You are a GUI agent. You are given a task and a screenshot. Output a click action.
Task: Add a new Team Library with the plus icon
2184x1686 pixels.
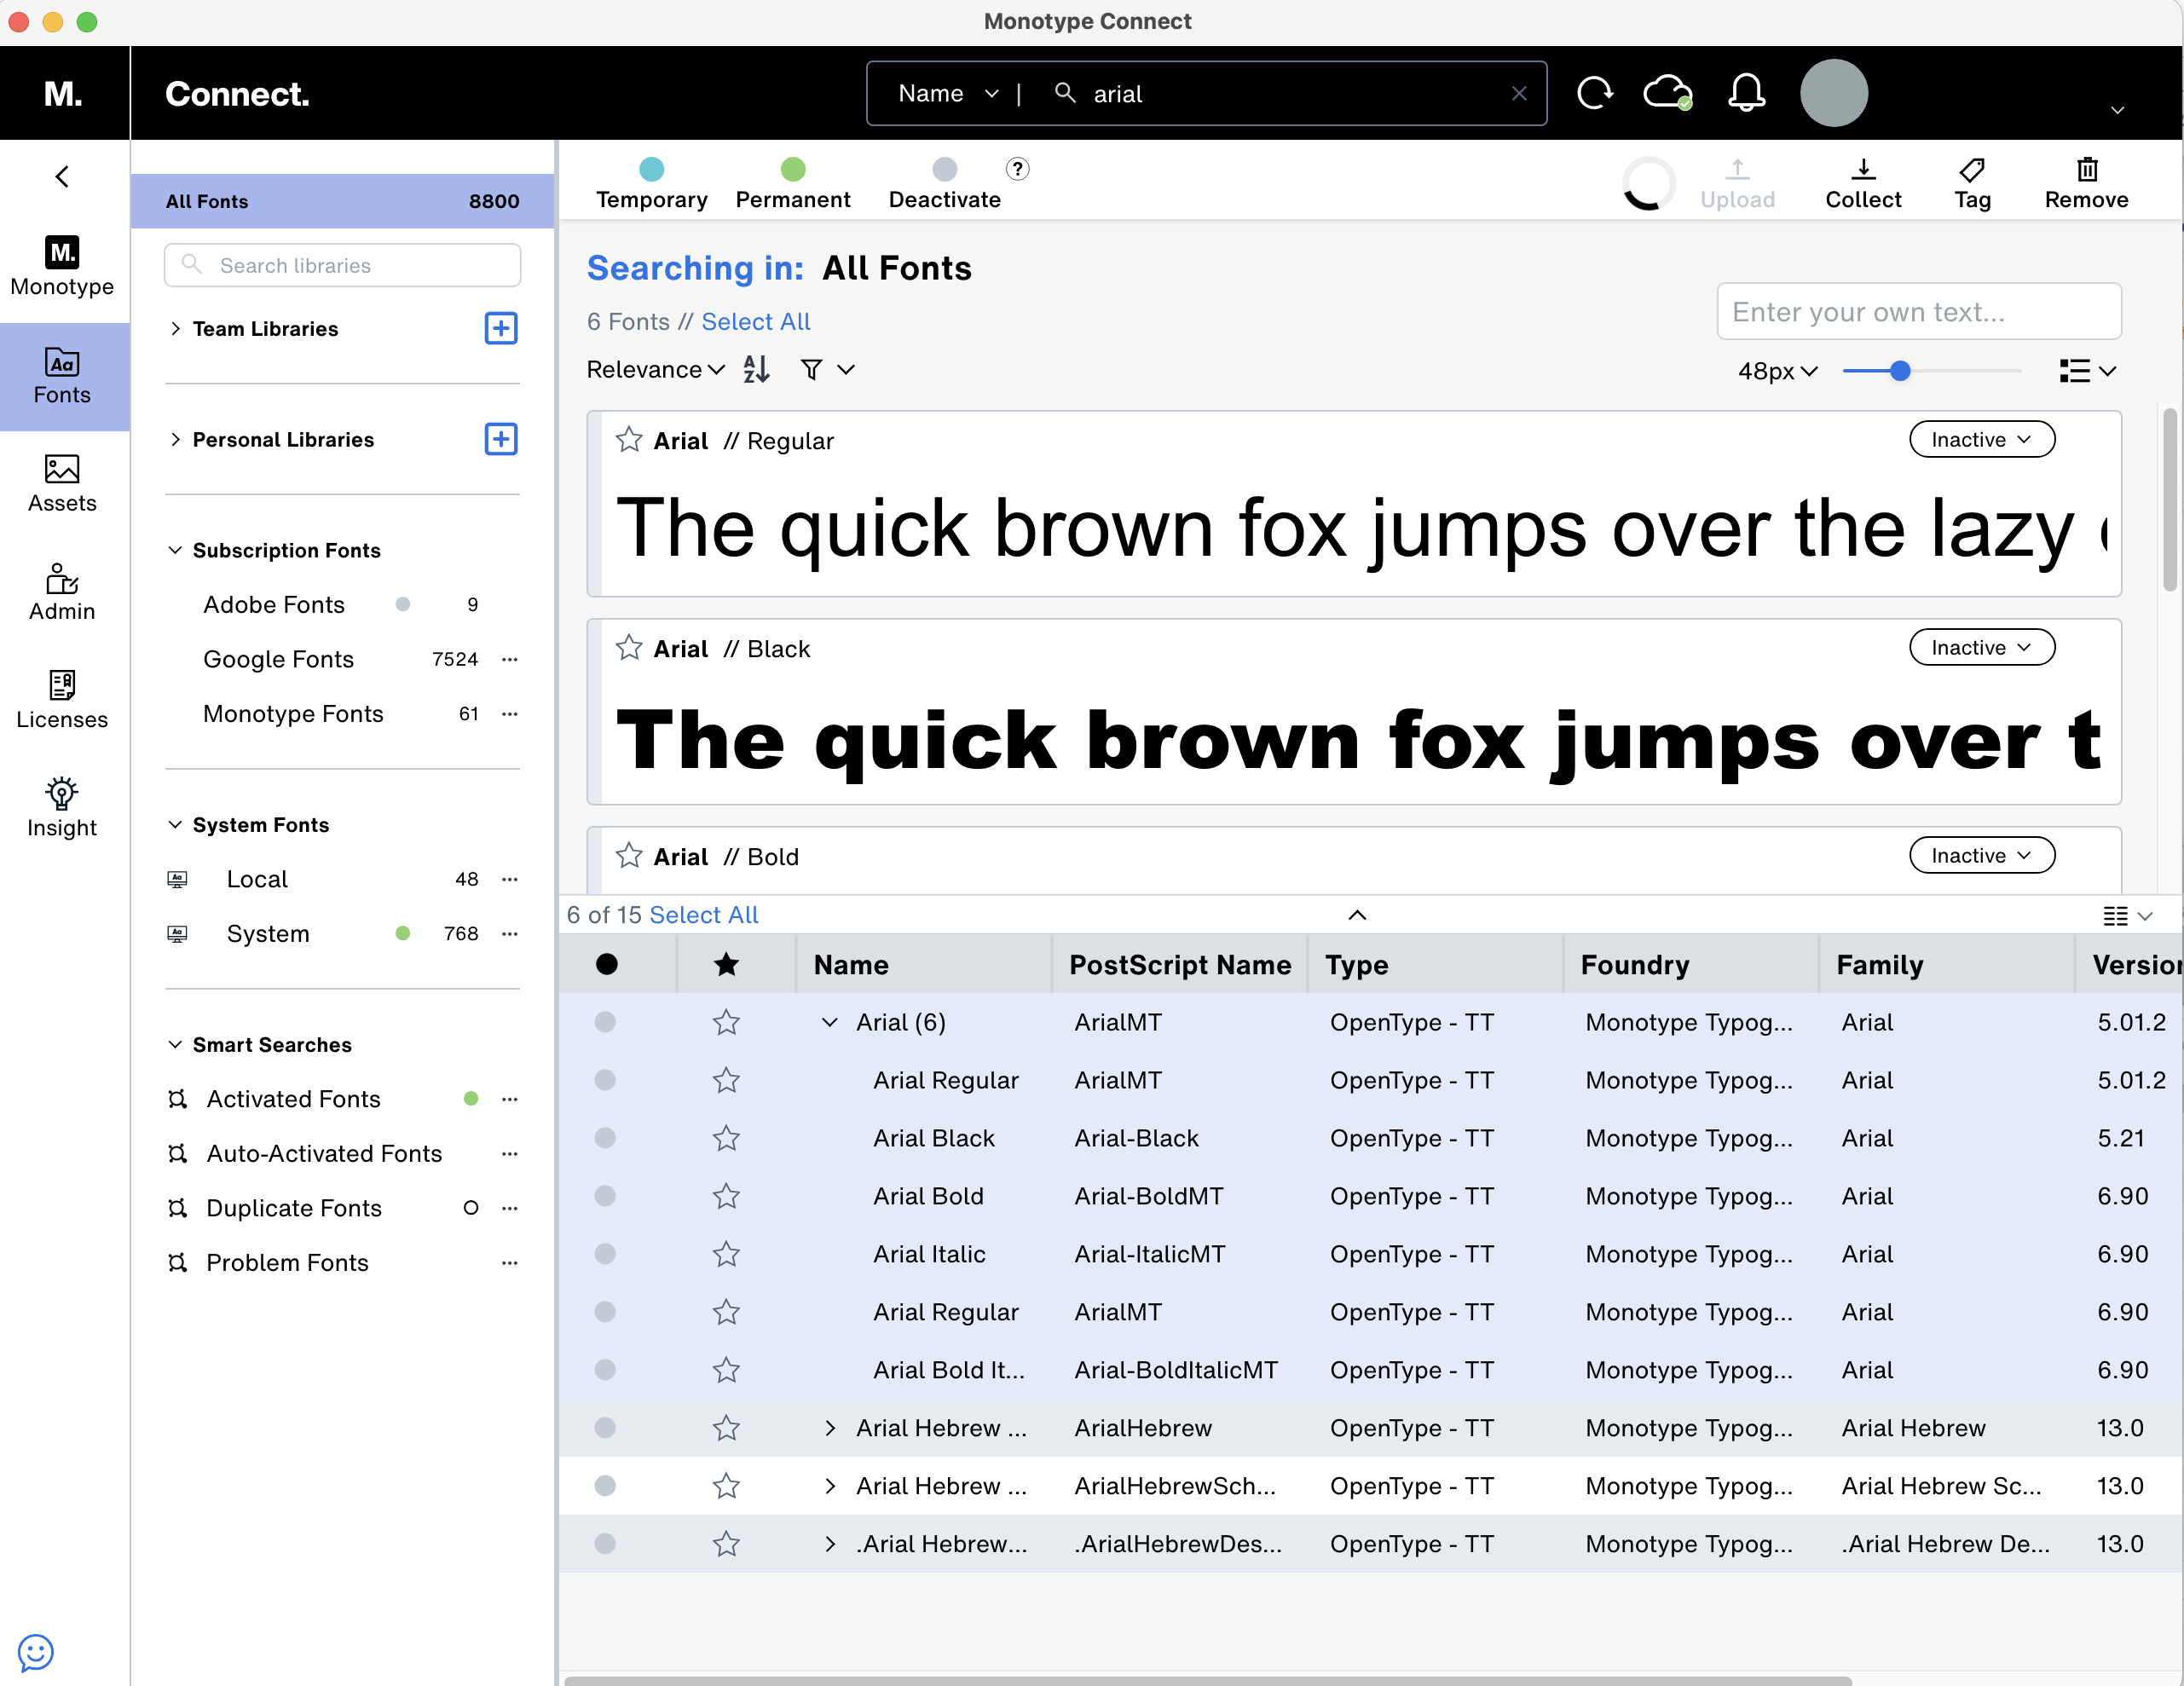[x=500, y=329]
